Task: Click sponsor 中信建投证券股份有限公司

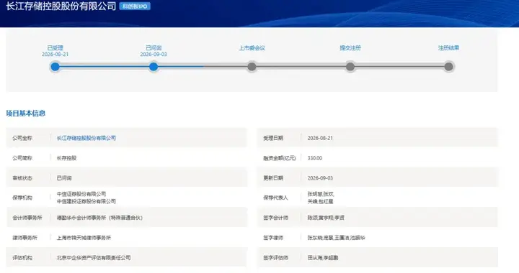Action: 86,201
